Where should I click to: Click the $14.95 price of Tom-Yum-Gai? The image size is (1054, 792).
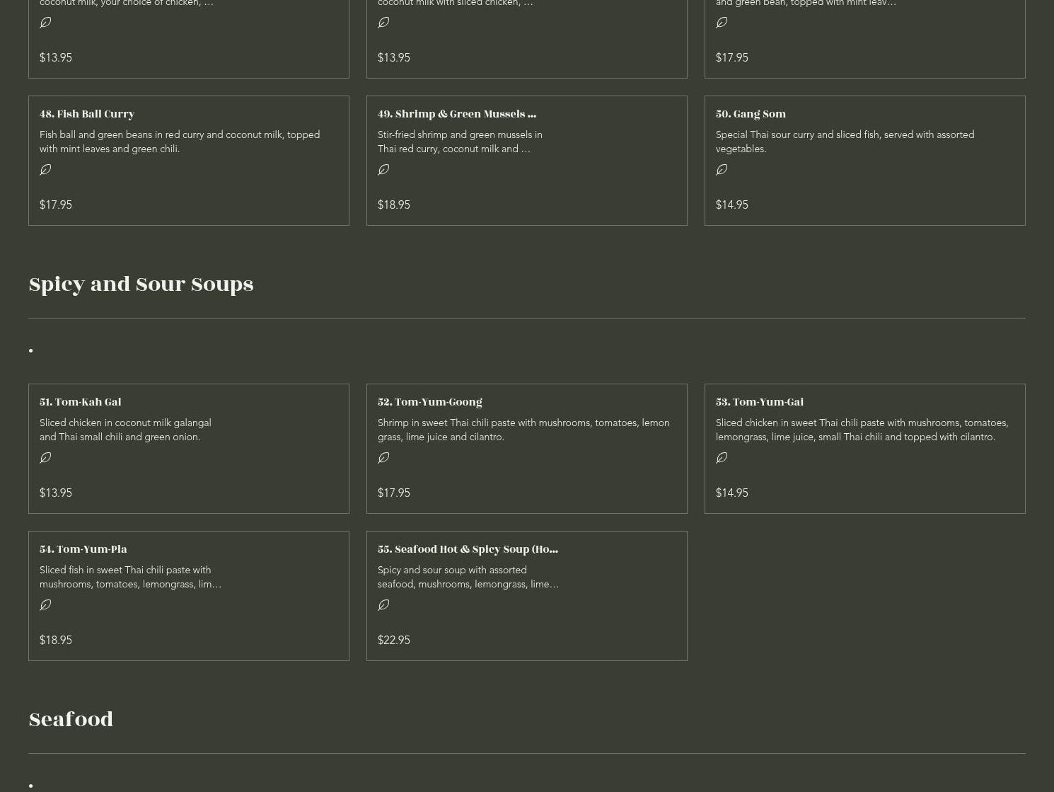tap(732, 493)
